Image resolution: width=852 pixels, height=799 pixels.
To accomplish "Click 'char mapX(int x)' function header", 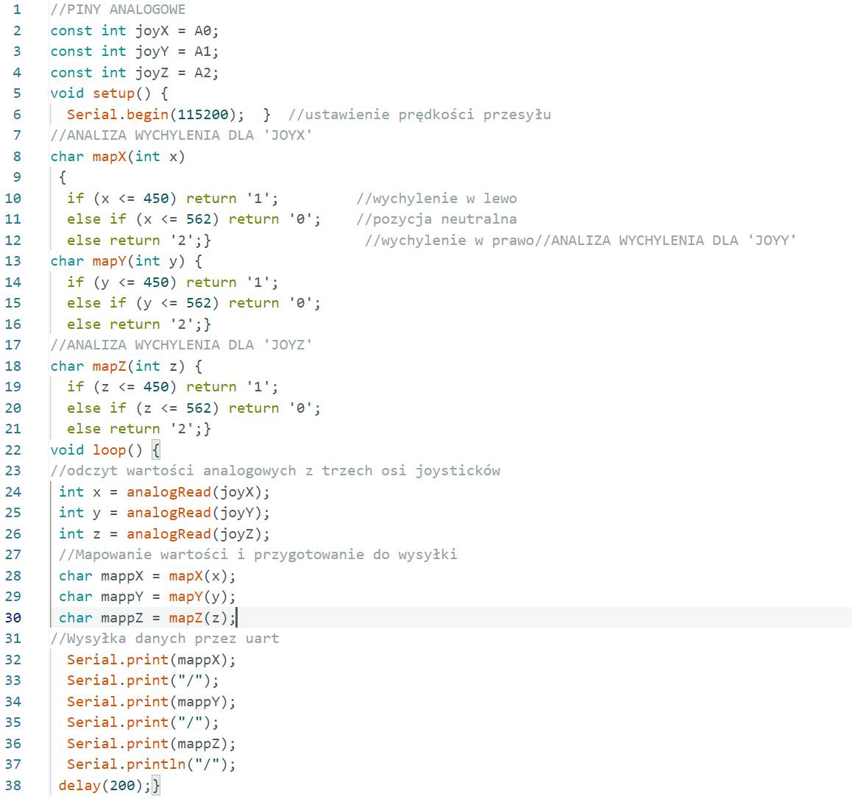I will (x=118, y=157).
